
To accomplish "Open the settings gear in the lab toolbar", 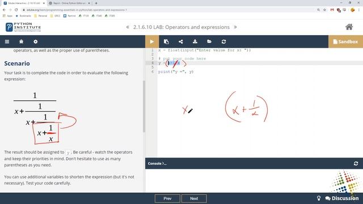I will pos(35,41).
